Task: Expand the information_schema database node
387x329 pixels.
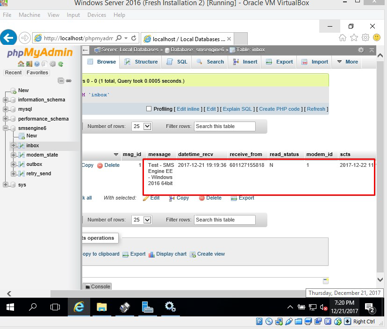Action: point(6,100)
